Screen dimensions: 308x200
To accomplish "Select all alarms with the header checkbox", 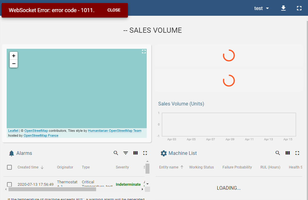I will tap(9, 167).
